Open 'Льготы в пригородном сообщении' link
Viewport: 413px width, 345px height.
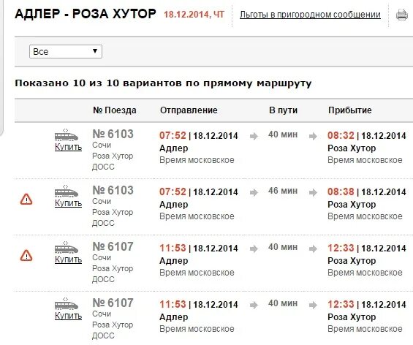pyautogui.click(x=310, y=15)
